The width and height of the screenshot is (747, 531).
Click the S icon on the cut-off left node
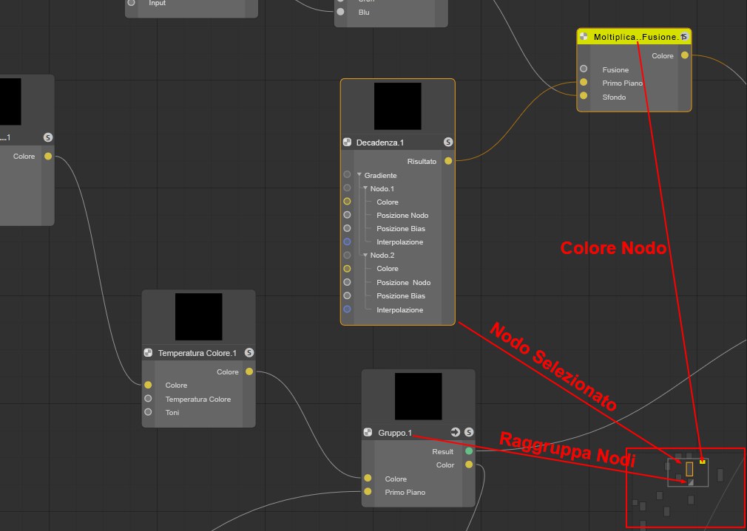pyautogui.click(x=47, y=137)
